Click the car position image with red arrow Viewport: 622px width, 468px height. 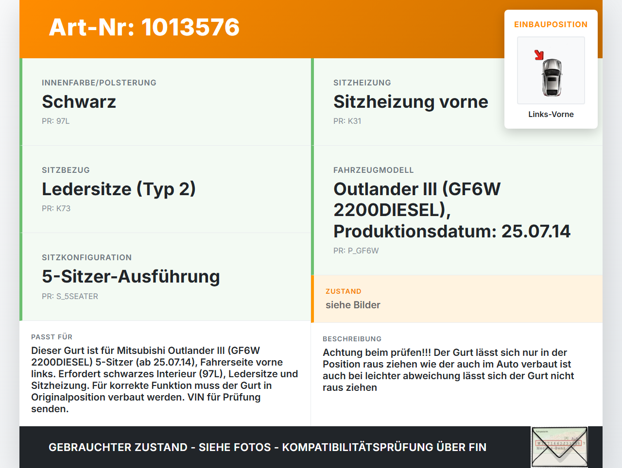click(x=551, y=70)
